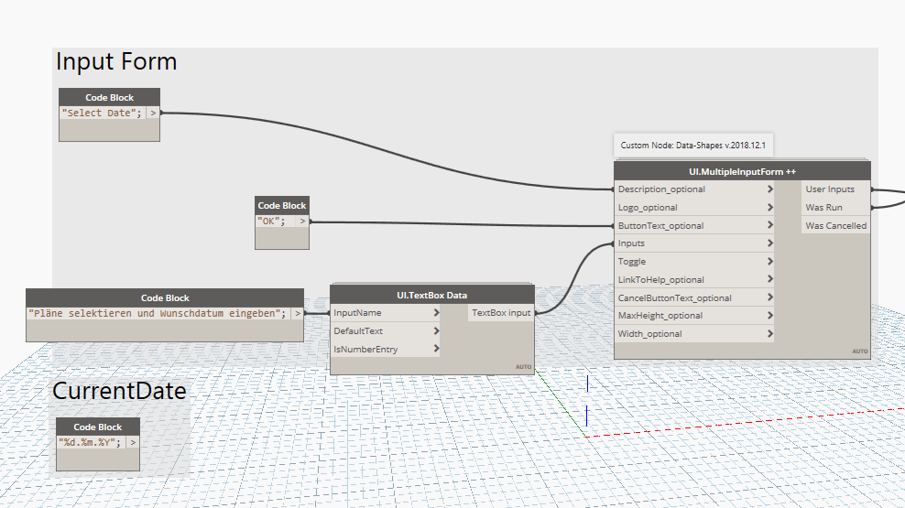
Task: Select Code Block header above "Pläne selektieren"
Action: (x=165, y=297)
